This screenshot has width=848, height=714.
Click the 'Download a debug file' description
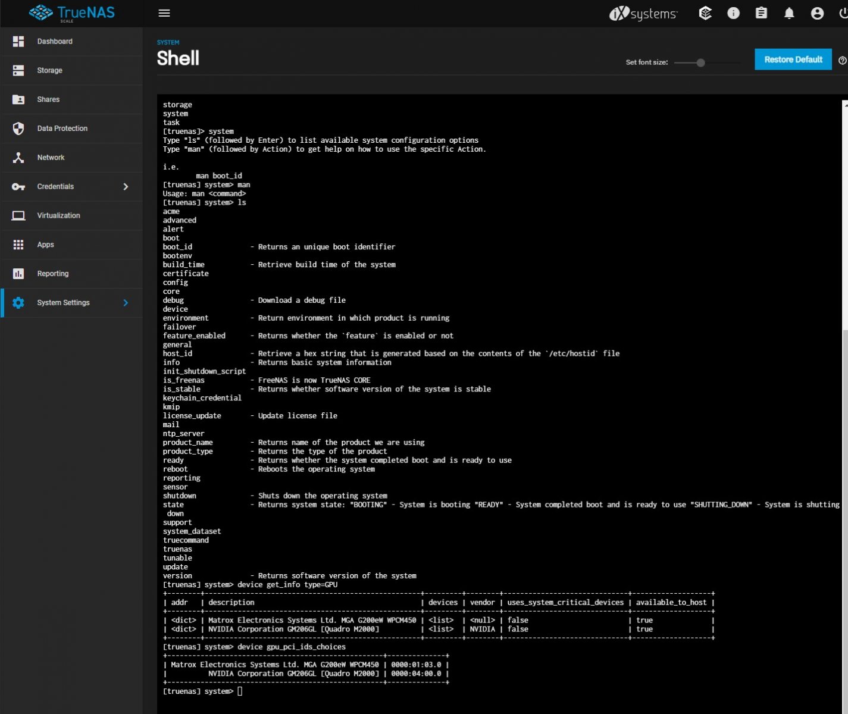pyautogui.click(x=302, y=300)
